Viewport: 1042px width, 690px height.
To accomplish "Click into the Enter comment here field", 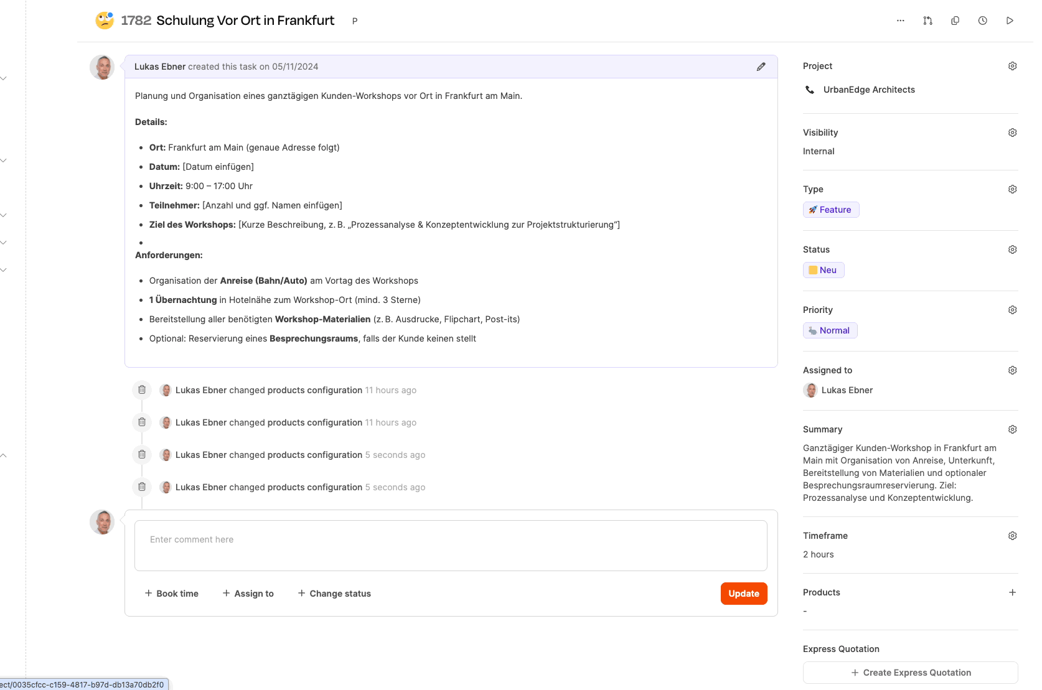I will coord(451,546).
